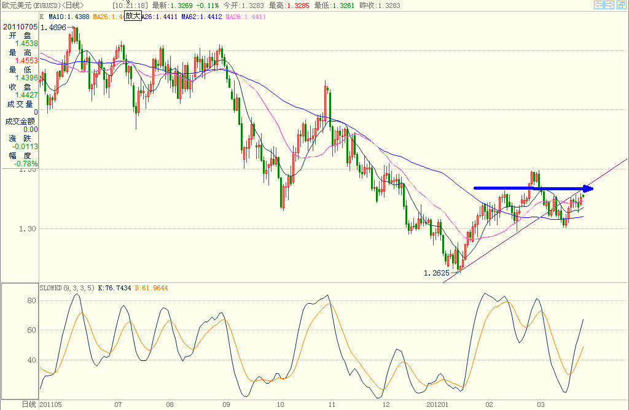Click the 201105 date axis label
Viewport: 629px width, 410px height.
point(51,404)
